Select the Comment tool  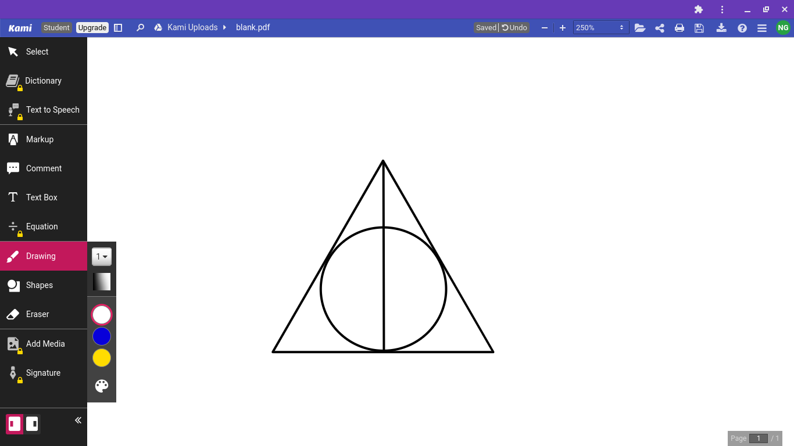click(44, 168)
